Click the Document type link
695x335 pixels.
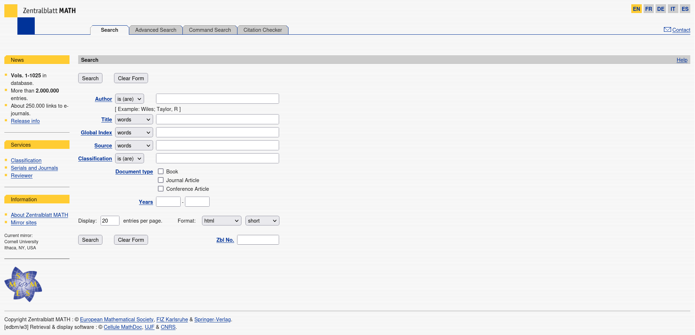pos(134,172)
